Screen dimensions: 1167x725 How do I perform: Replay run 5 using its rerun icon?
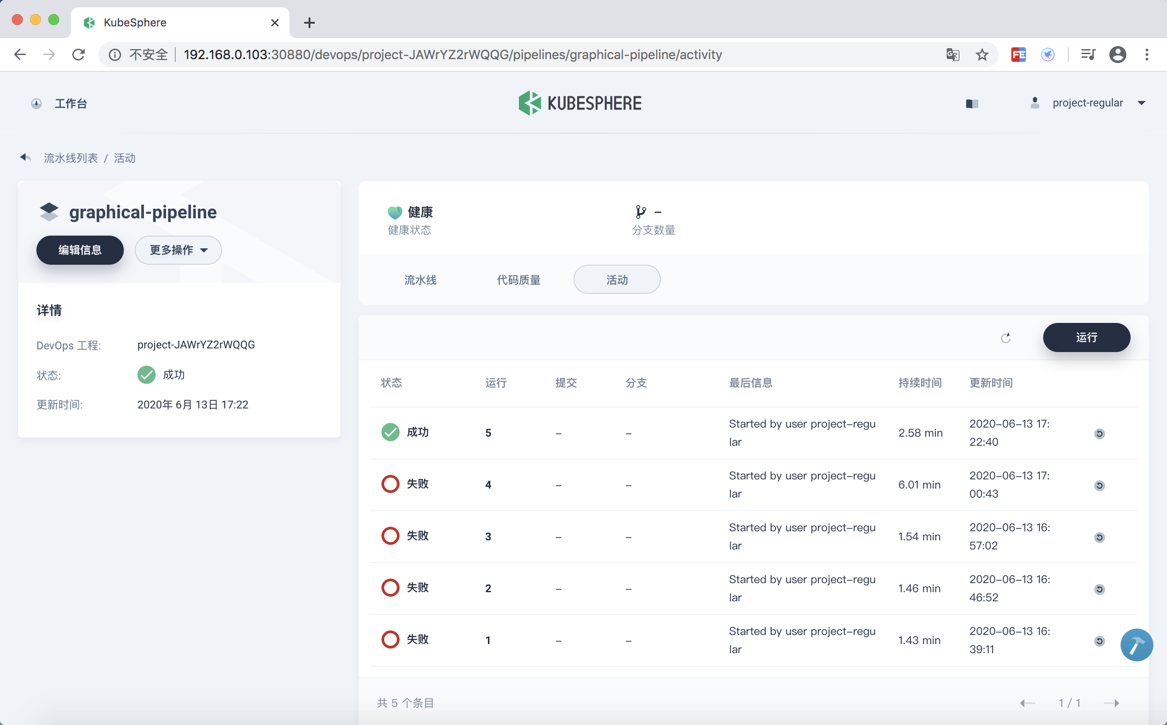[x=1099, y=433]
